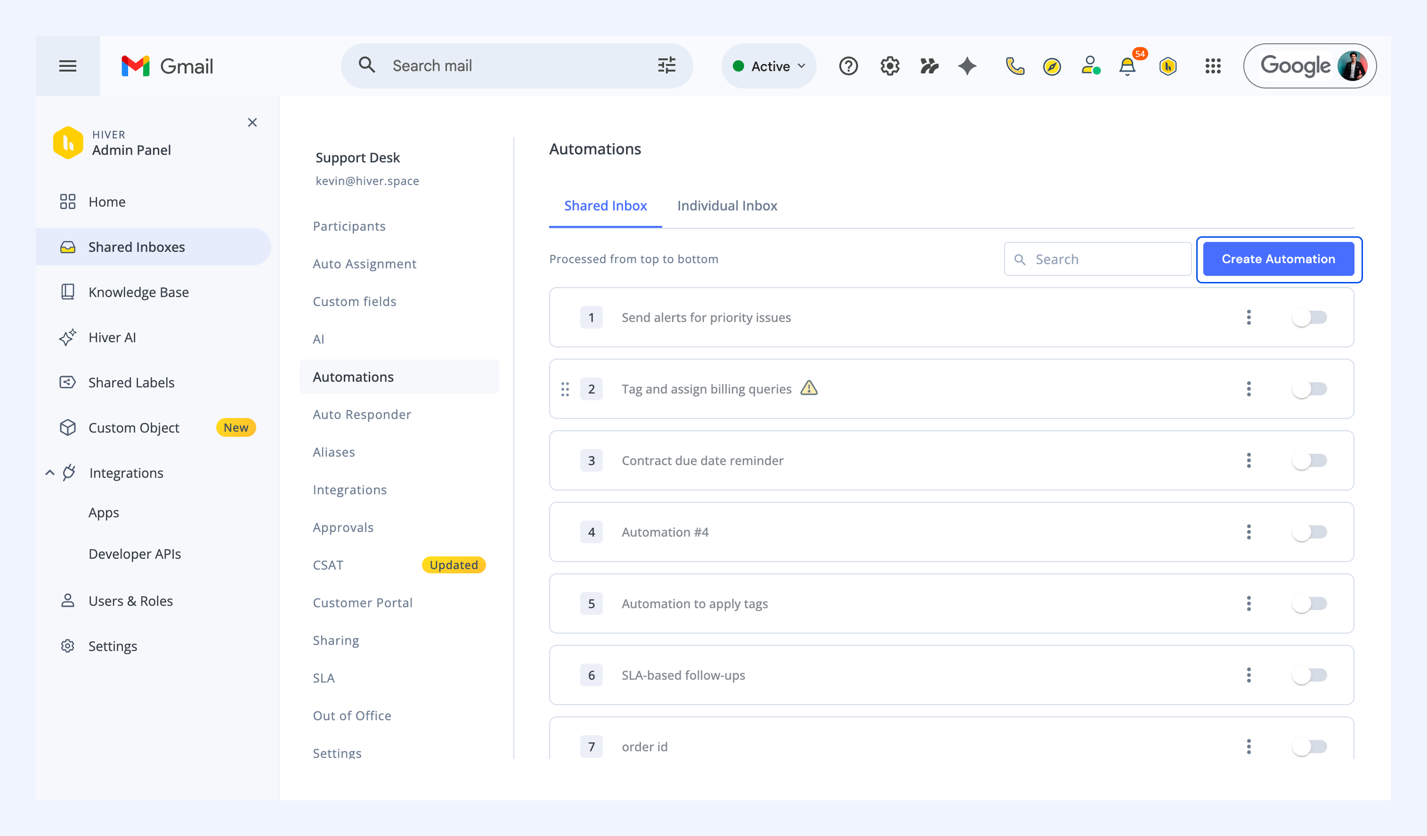Open Approvals in Support Desk menu
This screenshot has height=836, width=1427.
[x=342, y=528]
